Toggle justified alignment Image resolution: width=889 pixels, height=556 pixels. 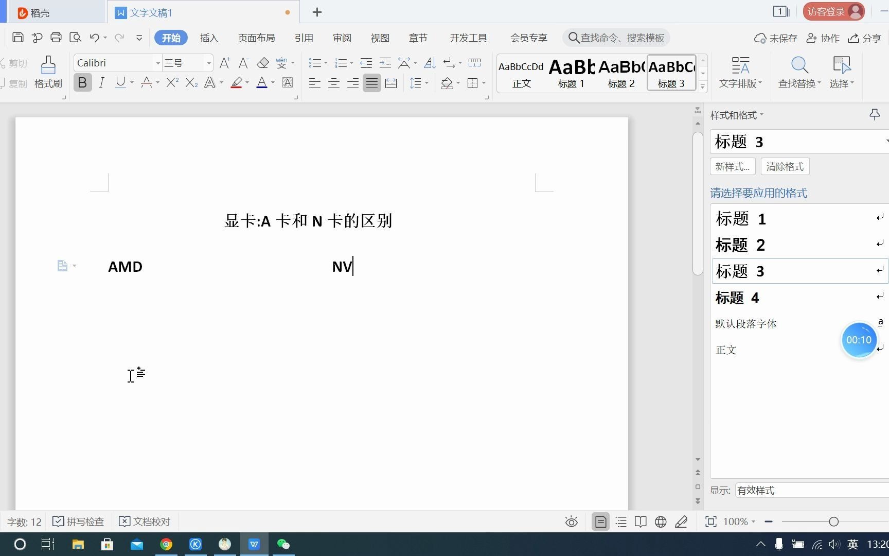(371, 83)
